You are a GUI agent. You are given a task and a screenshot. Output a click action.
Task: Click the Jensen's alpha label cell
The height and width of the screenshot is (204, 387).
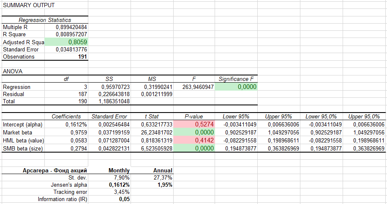tap(69, 185)
